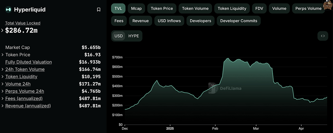
Task: Enable the Fees chart metric
Action: pos(119,21)
